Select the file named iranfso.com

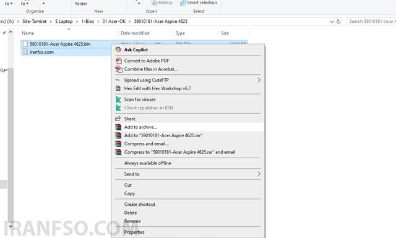point(41,52)
